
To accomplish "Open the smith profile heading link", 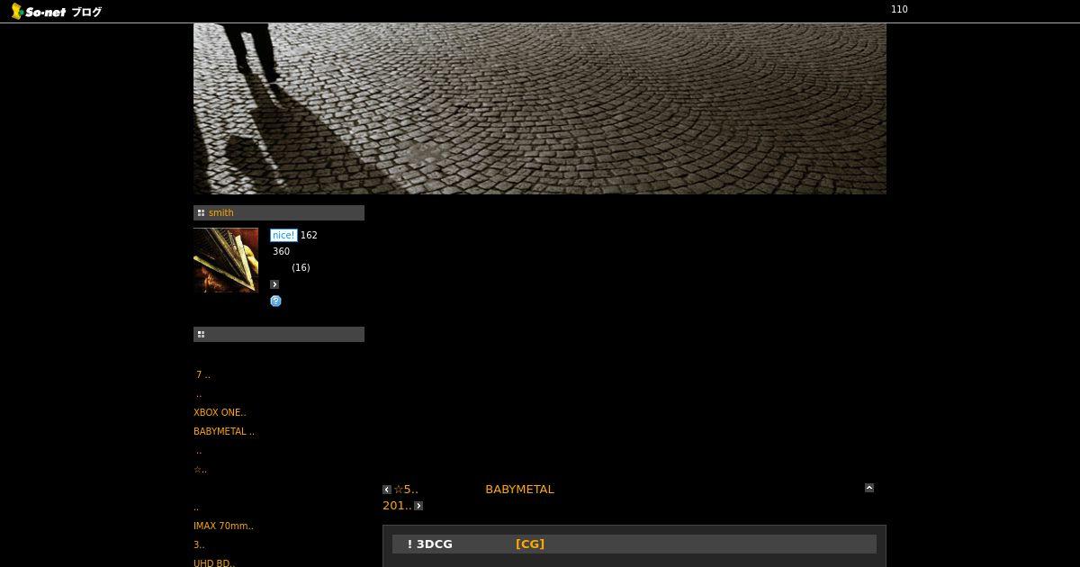I will (x=220, y=213).
